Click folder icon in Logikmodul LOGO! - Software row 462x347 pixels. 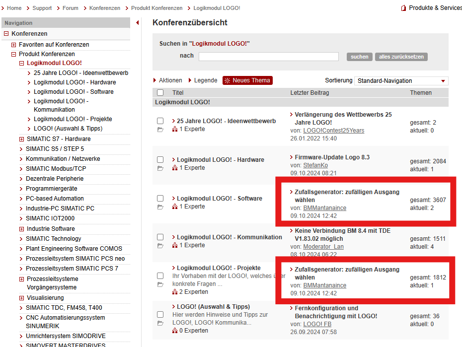[160, 207]
